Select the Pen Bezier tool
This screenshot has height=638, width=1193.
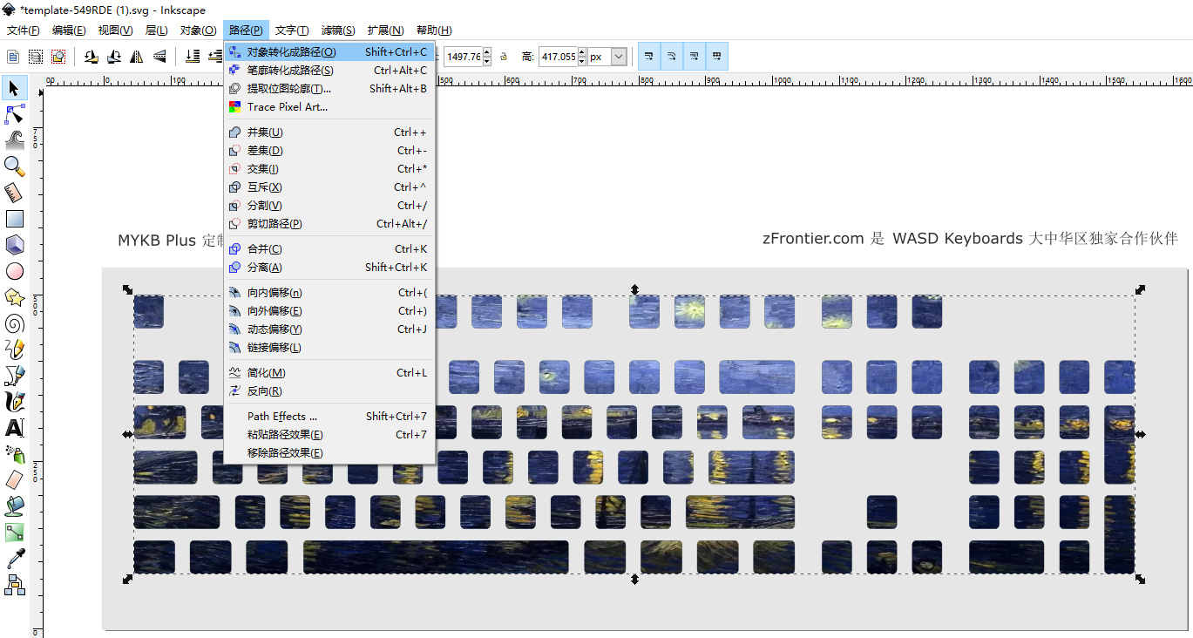pos(14,376)
